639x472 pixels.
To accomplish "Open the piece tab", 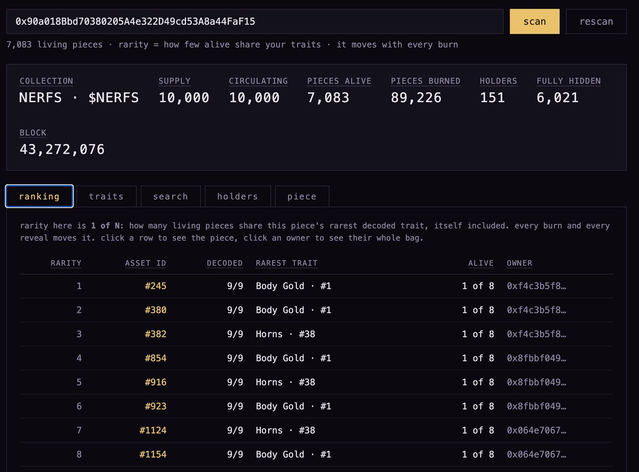I will tap(302, 196).
